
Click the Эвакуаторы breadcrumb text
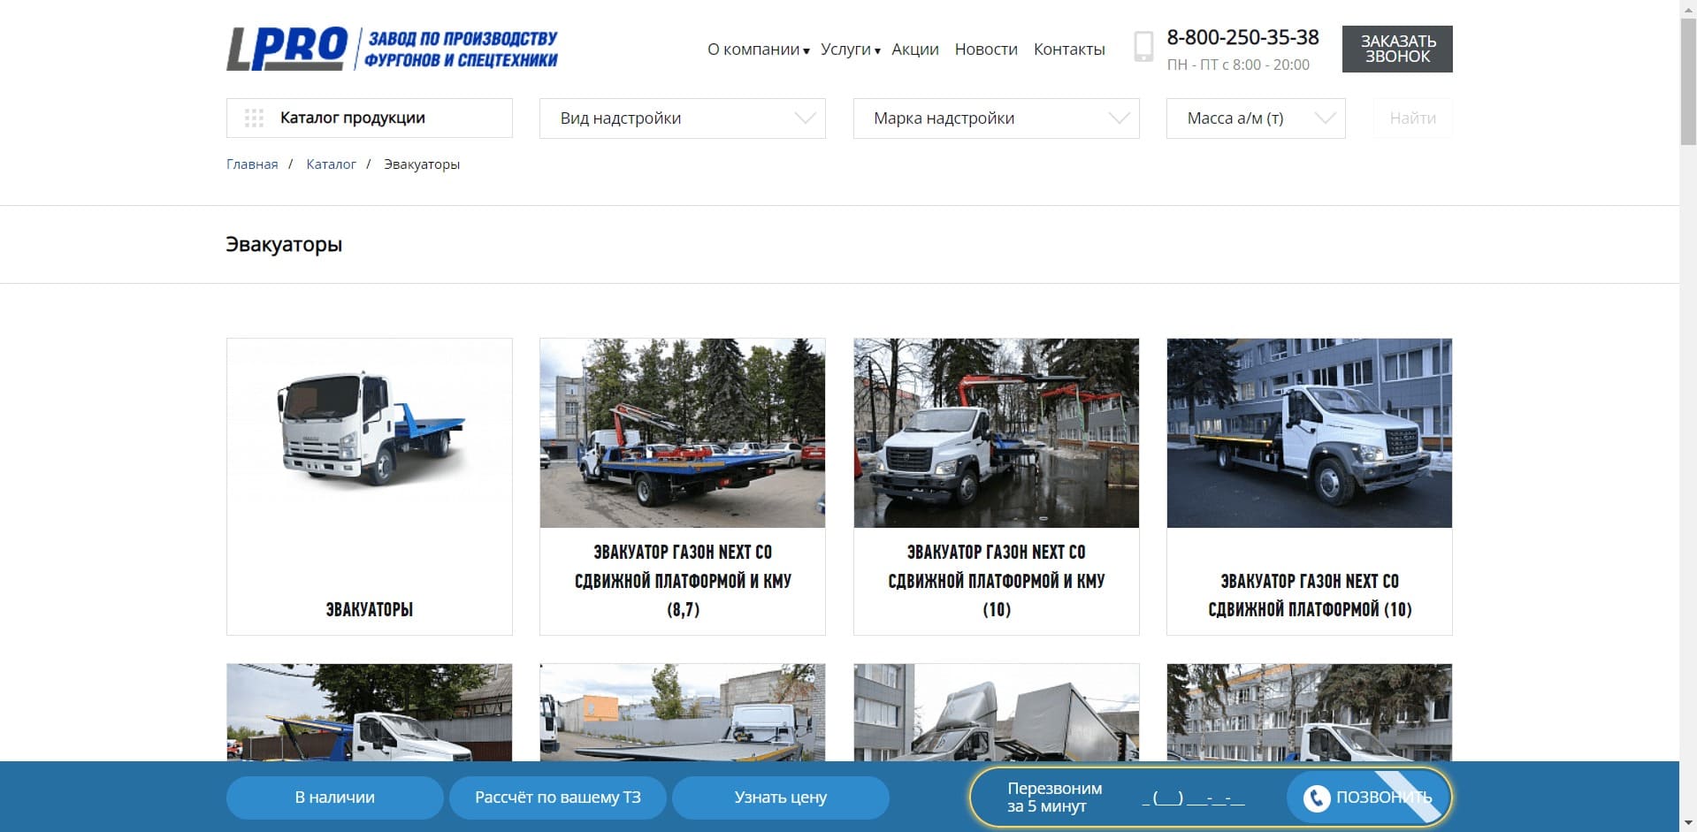pos(422,164)
